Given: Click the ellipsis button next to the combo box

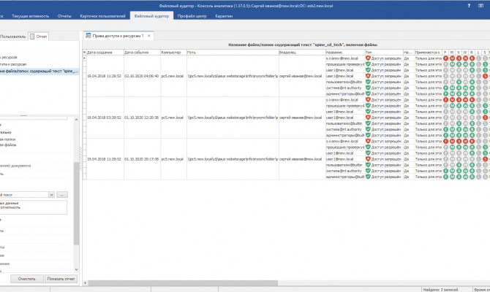Looking at the screenshot, I should (62, 195).
